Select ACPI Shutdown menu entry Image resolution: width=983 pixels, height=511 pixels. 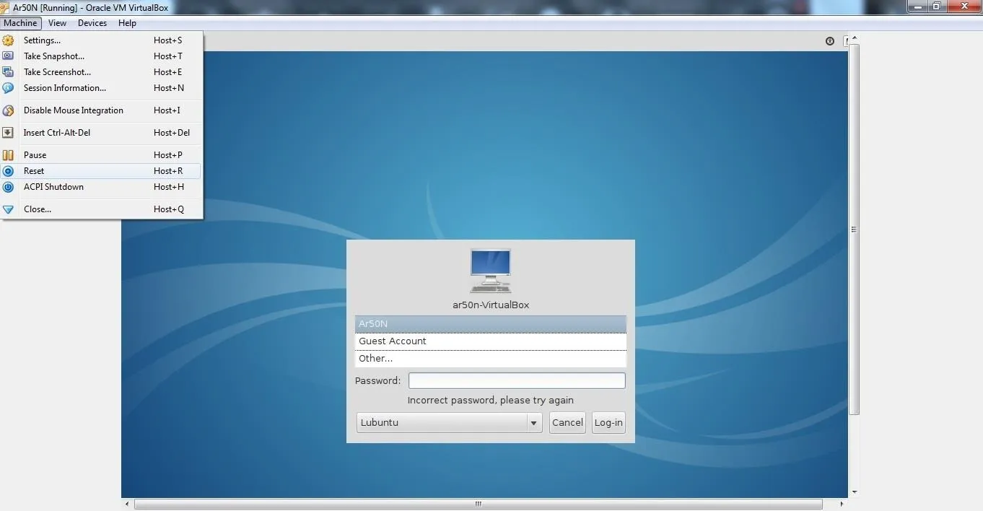click(101, 187)
